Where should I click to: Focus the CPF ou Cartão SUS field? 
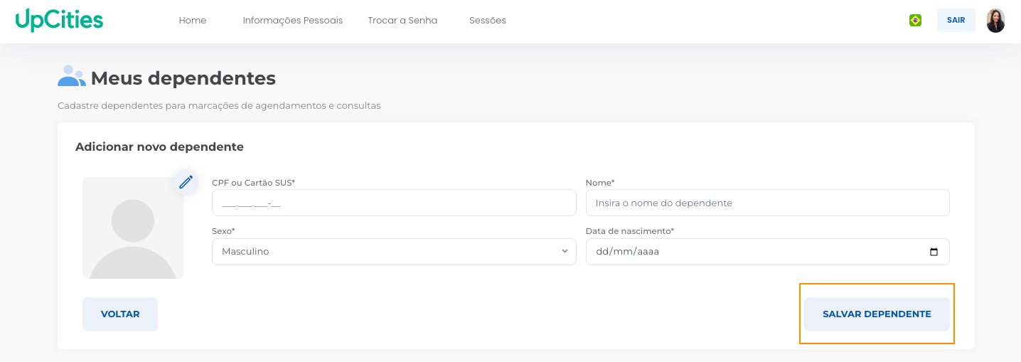coord(394,203)
